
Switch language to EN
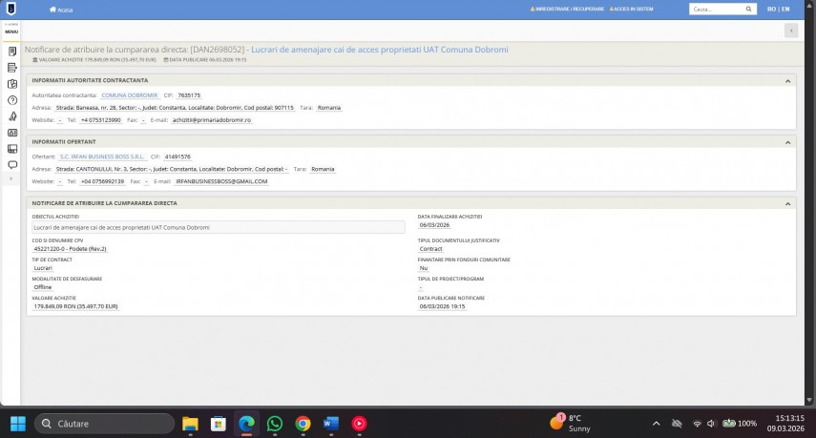[785, 9]
